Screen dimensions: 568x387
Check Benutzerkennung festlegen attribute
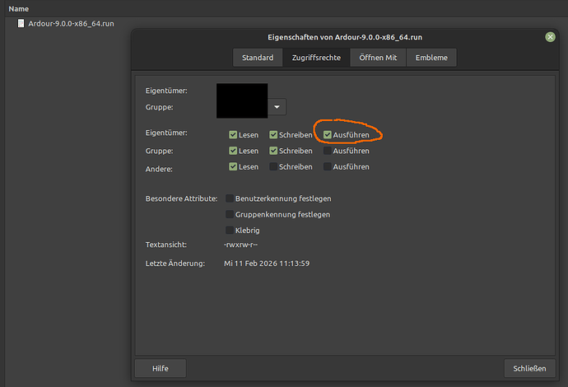230,198
